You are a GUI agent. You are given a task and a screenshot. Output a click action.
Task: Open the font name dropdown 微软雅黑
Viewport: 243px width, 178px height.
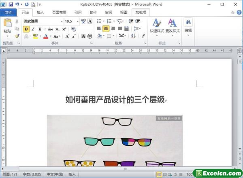tap(62, 21)
